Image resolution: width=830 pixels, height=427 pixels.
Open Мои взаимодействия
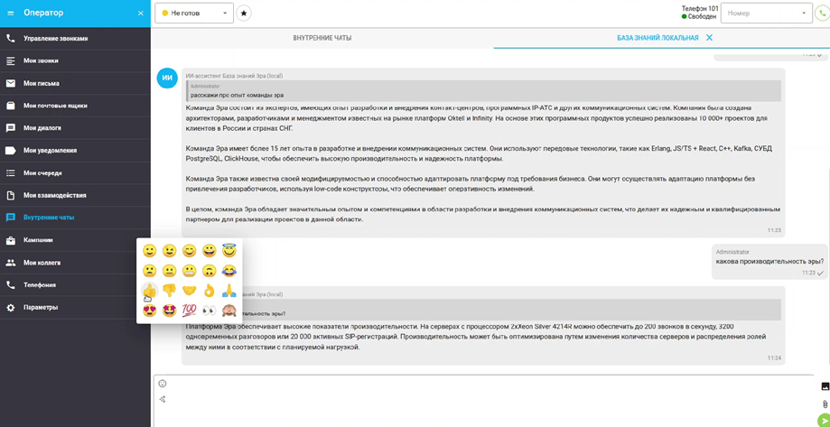75,195
